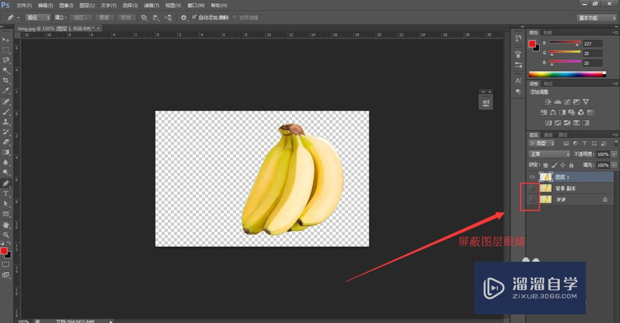
Task: Open 图像(I) menu
Action: click(66, 5)
